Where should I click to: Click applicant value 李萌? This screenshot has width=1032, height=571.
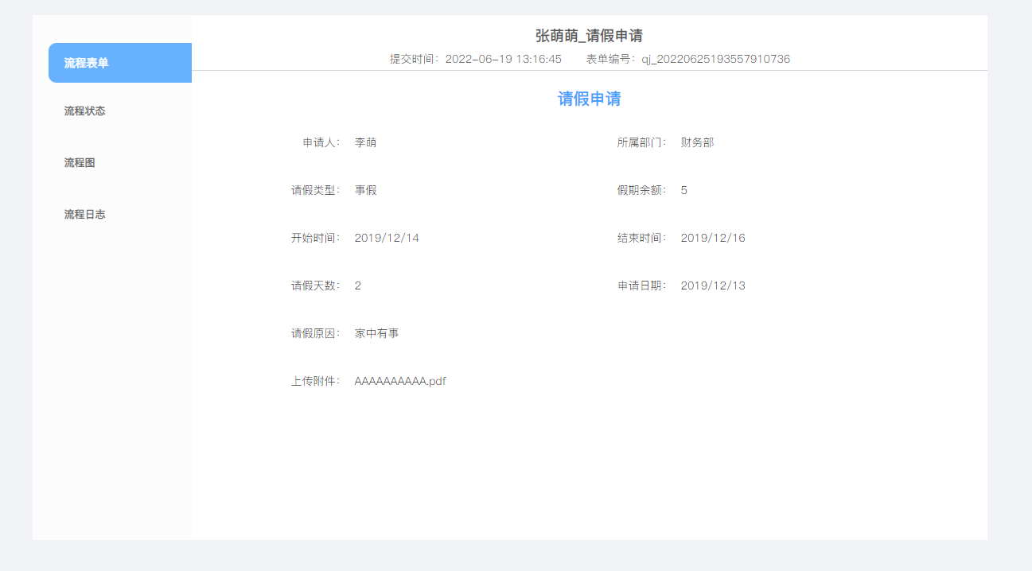coord(365,142)
